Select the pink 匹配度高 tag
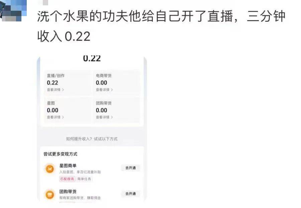Screen dimensions: 301x208 [67, 179]
